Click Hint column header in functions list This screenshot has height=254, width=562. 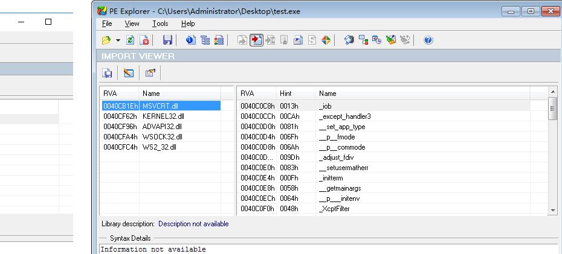(296, 94)
